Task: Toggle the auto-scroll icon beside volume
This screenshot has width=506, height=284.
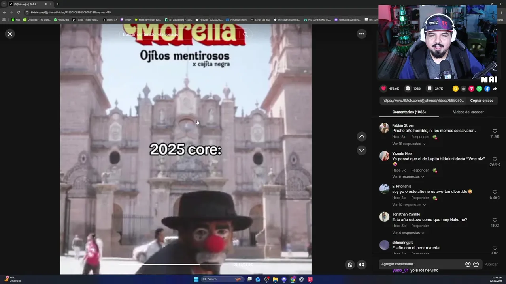Action: [x=350, y=265]
